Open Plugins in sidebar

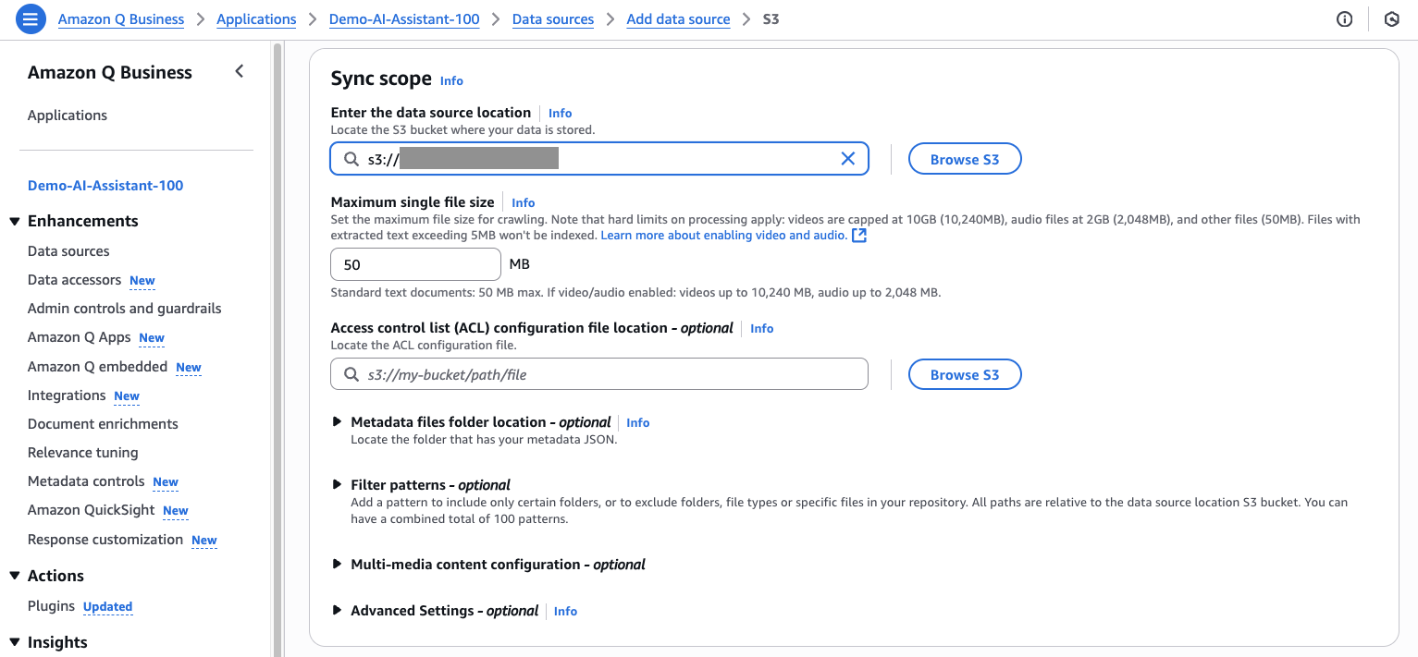(51, 606)
